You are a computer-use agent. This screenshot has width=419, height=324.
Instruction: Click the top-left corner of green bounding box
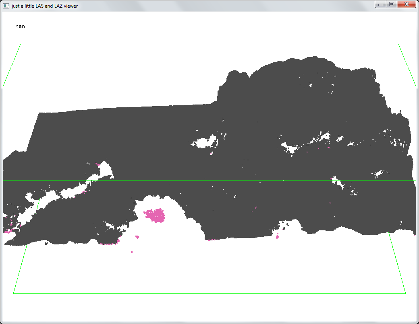(21, 44)
